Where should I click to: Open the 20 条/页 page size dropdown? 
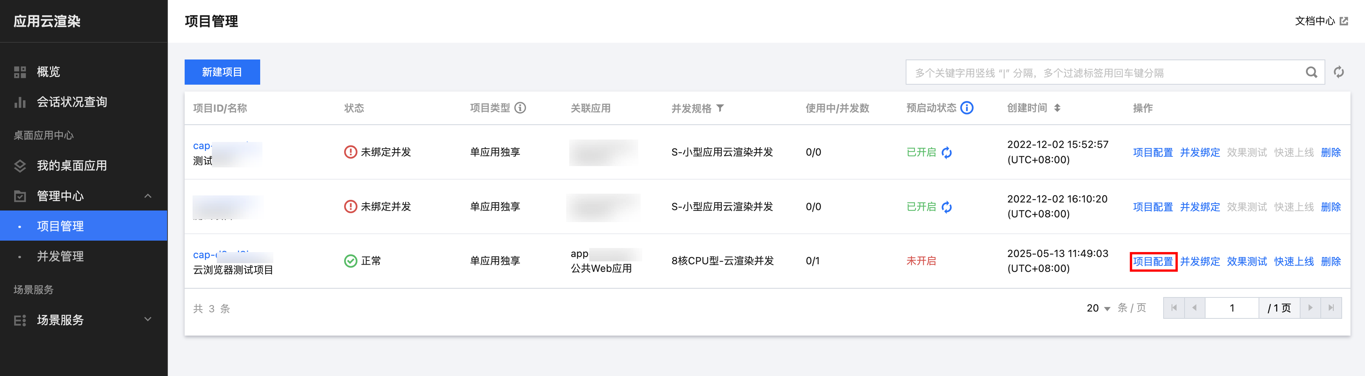1098,308
